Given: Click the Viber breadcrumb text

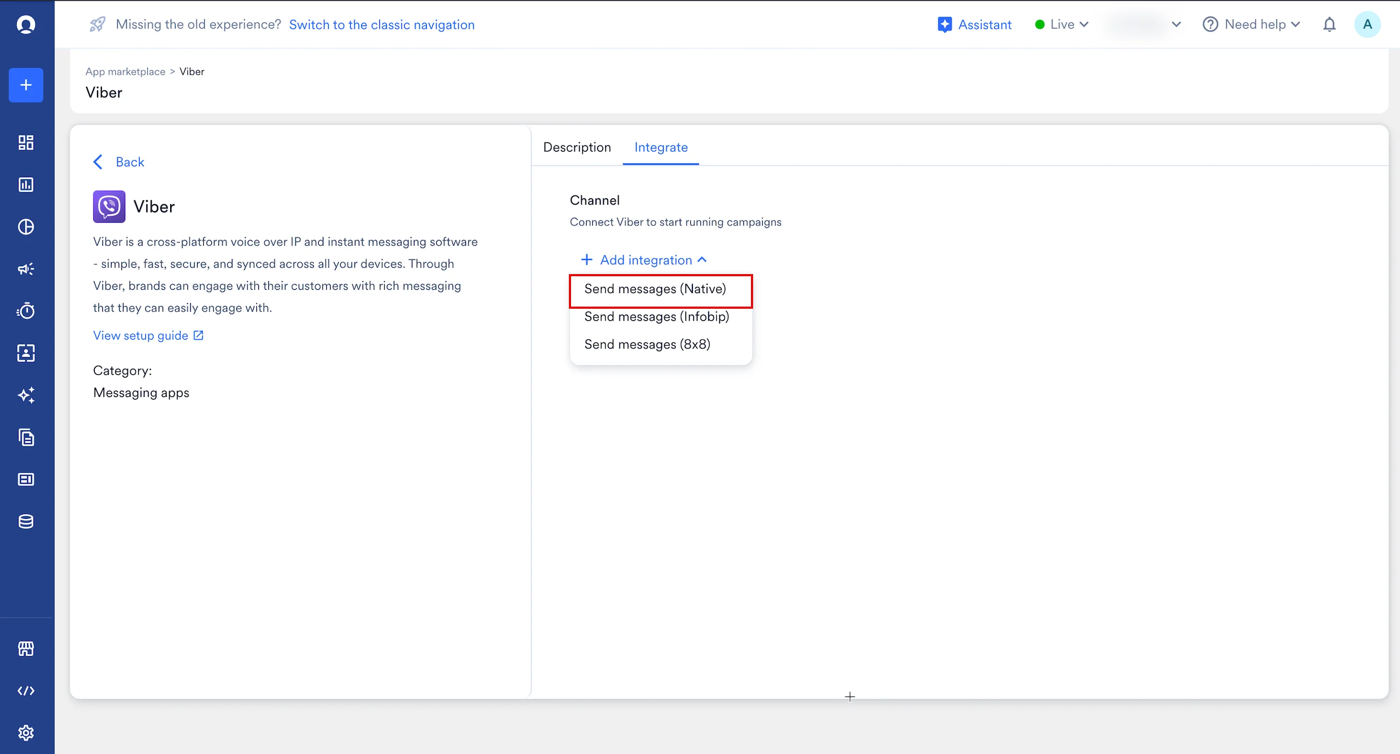Looking at the screenshot, I should point(192,71).
